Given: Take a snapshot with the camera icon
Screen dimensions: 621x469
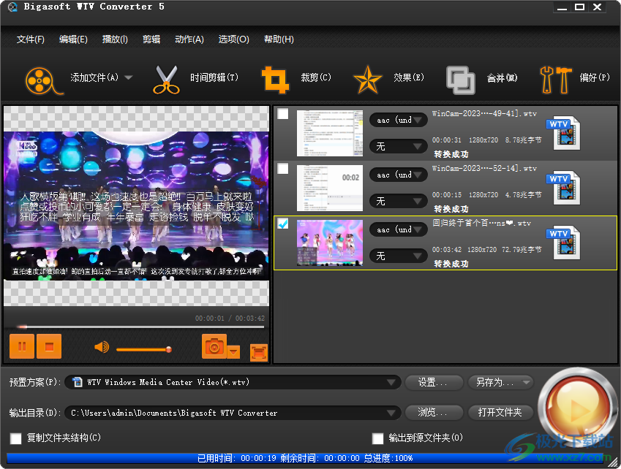Looking at the screenshot, I should (214, 346).
